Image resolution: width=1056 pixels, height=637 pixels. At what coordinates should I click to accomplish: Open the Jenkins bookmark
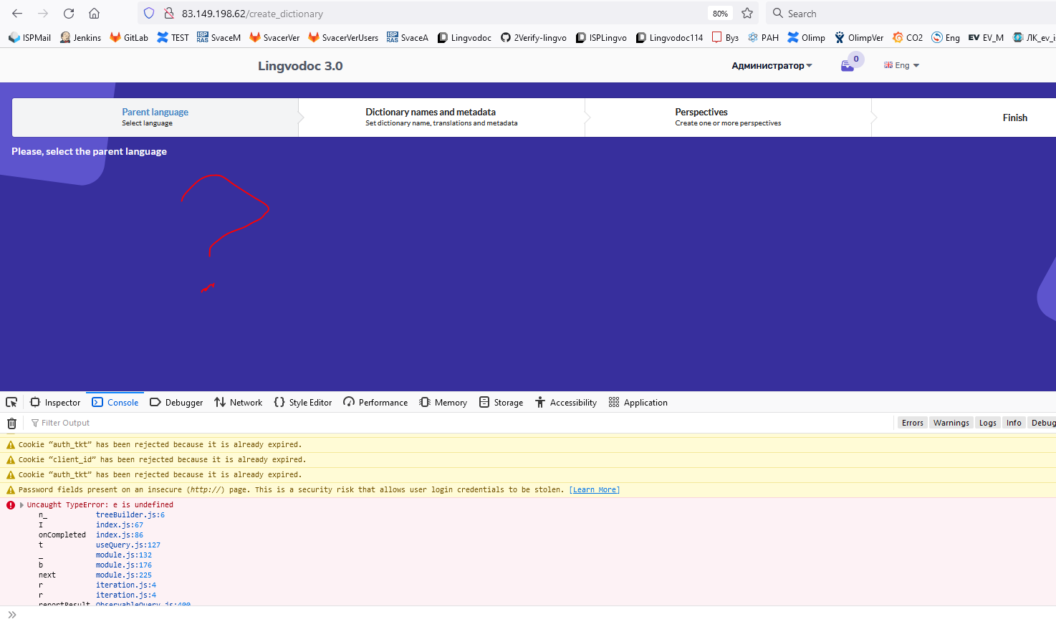(x=80, y=38)
